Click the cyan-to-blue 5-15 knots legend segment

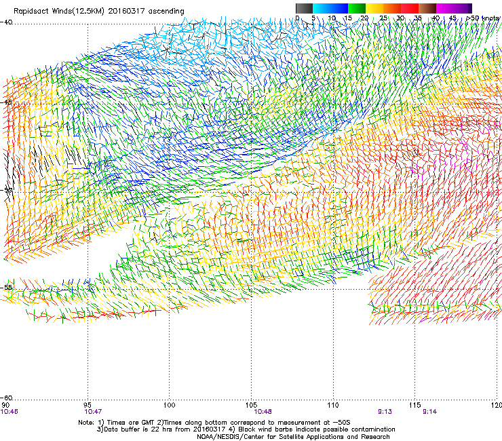pos(330,8)
